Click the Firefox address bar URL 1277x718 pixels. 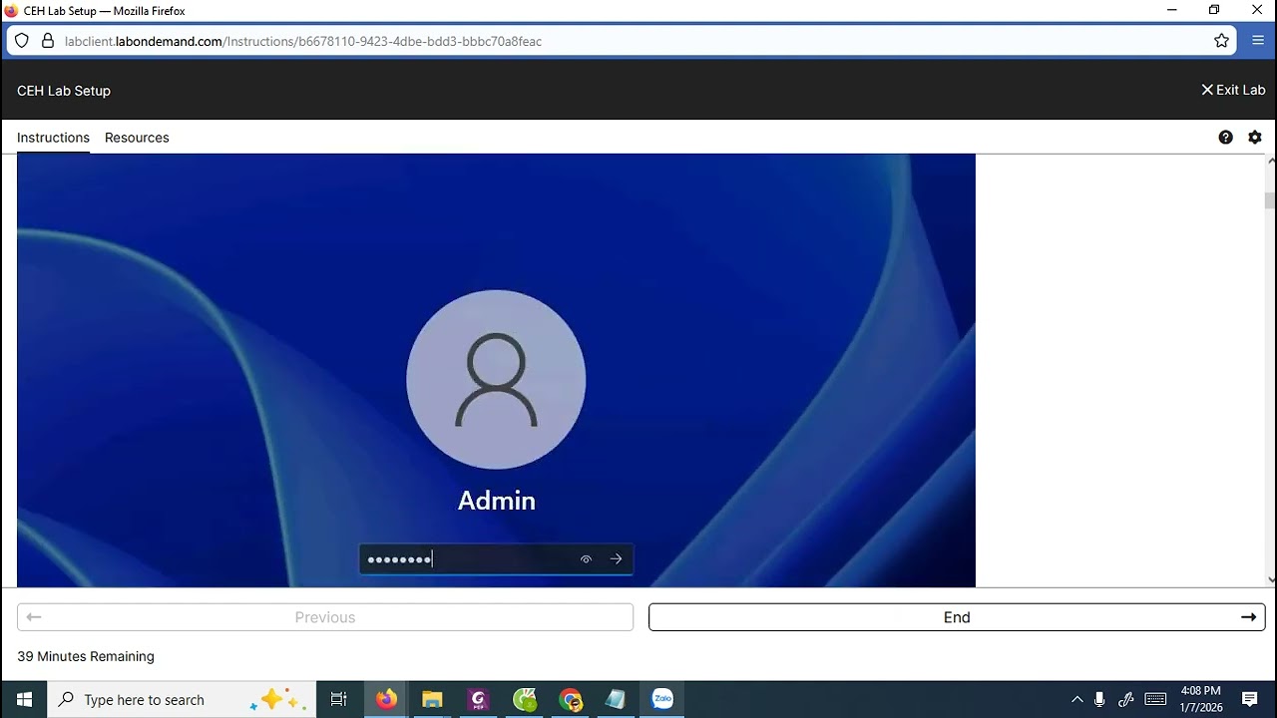(303, 41)
